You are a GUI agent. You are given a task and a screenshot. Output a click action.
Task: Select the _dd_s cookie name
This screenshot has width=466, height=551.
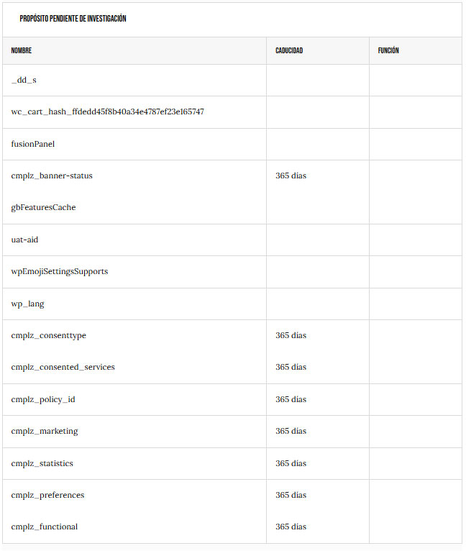pos(24,80)
